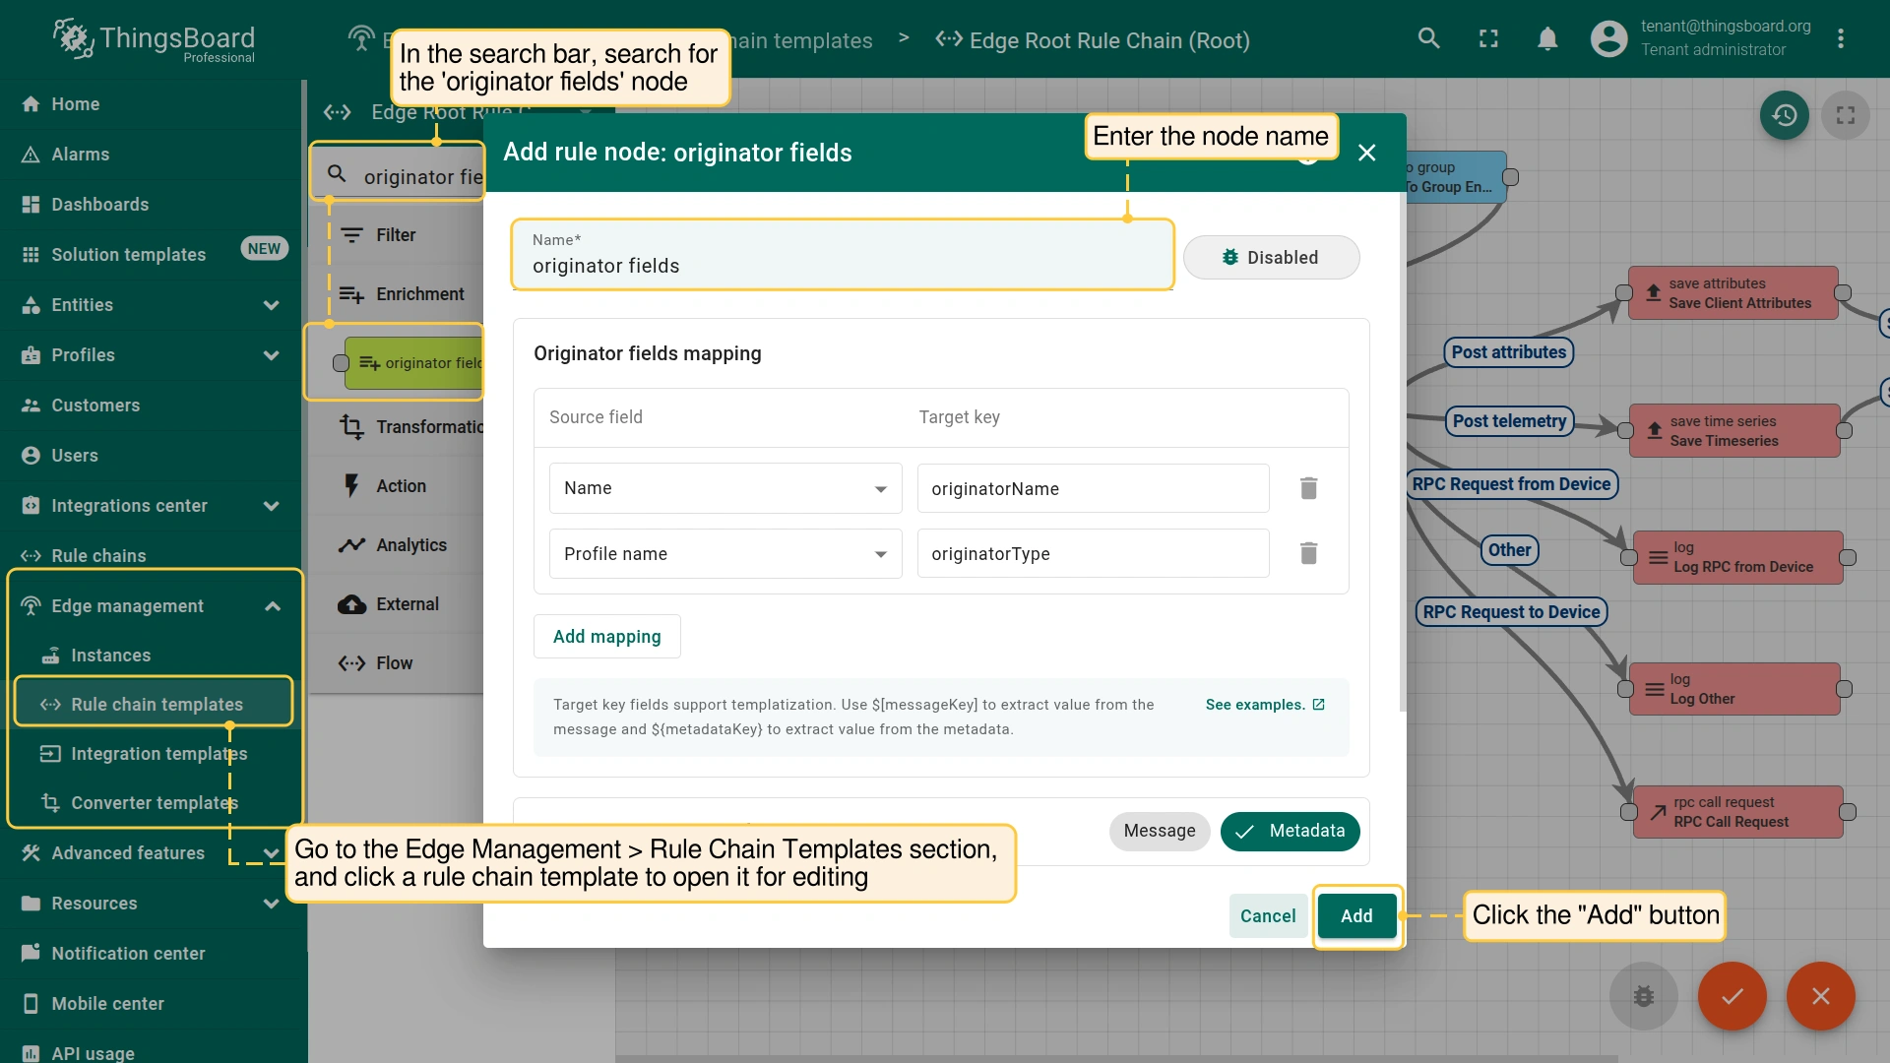Open the See examples link
The image size is (1890, 1063).
pyautogui.click(x=1265, y=705)
